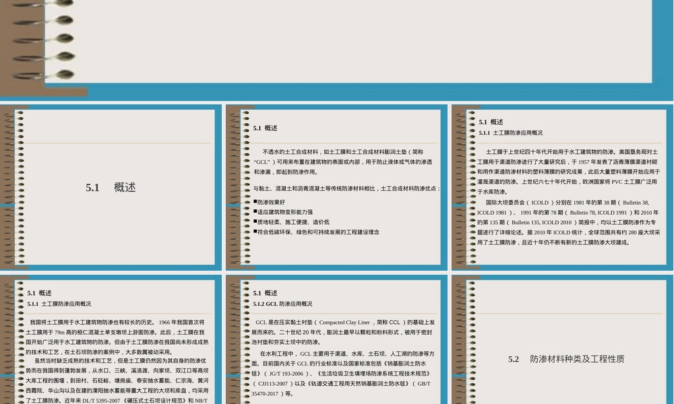Viewport: 674px width, 404px height.
Task: Open the '5.1 概述' section title slide
Action: pyautogui.click(x=111, y=188)
